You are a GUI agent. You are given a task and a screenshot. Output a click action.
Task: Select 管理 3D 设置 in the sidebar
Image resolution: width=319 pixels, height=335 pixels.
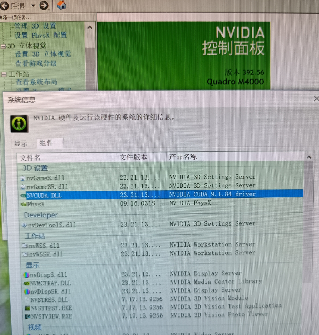tap(35, 26)
